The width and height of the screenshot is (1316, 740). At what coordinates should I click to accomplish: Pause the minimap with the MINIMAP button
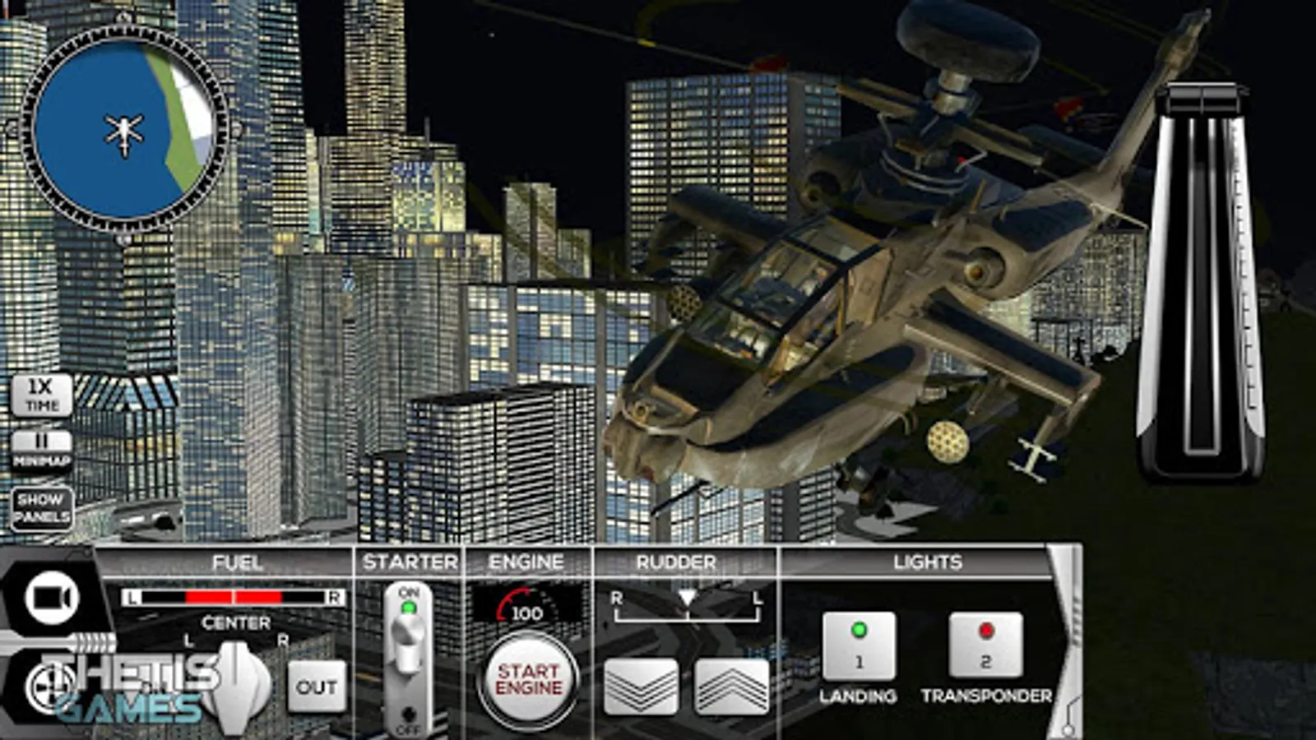tap(41, 451)
